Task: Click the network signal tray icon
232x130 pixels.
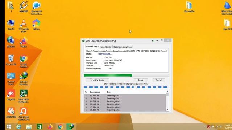Action: click(217, 127)
